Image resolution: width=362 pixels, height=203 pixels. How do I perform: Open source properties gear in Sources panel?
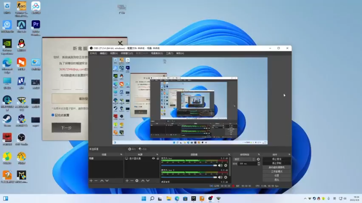pyautogui.click(x=137, y=181)
